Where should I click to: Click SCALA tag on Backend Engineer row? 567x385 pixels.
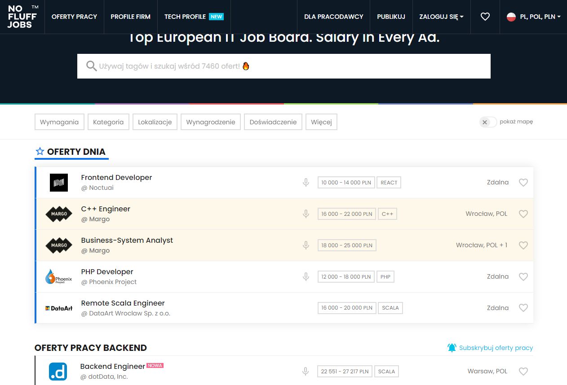coord(386,372)
